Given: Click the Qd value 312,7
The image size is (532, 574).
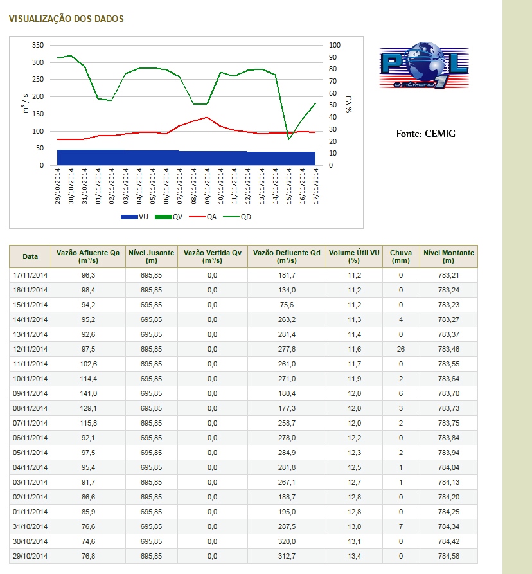Looking at the screenshot, I should 287,556.
